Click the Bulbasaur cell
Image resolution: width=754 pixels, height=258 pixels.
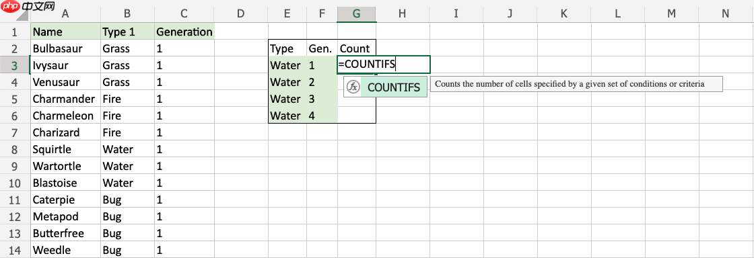point(65,48)
